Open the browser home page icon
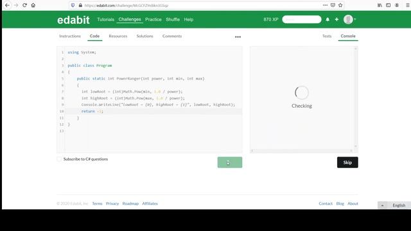The image size is (411, 231). click(33, 5)
